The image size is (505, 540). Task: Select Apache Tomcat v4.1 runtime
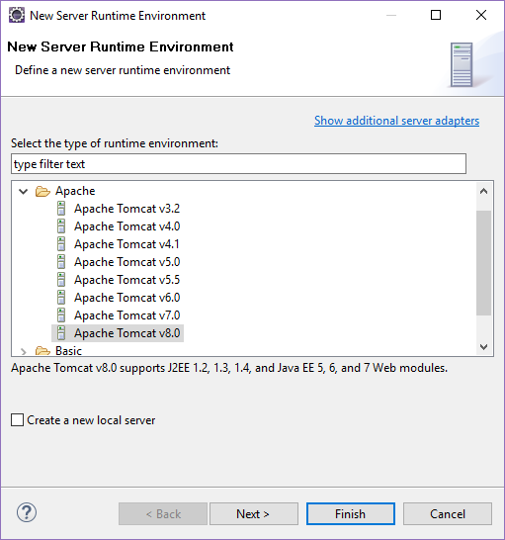coord(126,244)
